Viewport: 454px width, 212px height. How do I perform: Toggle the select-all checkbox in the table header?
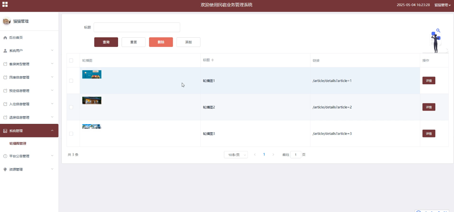(x=71, y=60)
